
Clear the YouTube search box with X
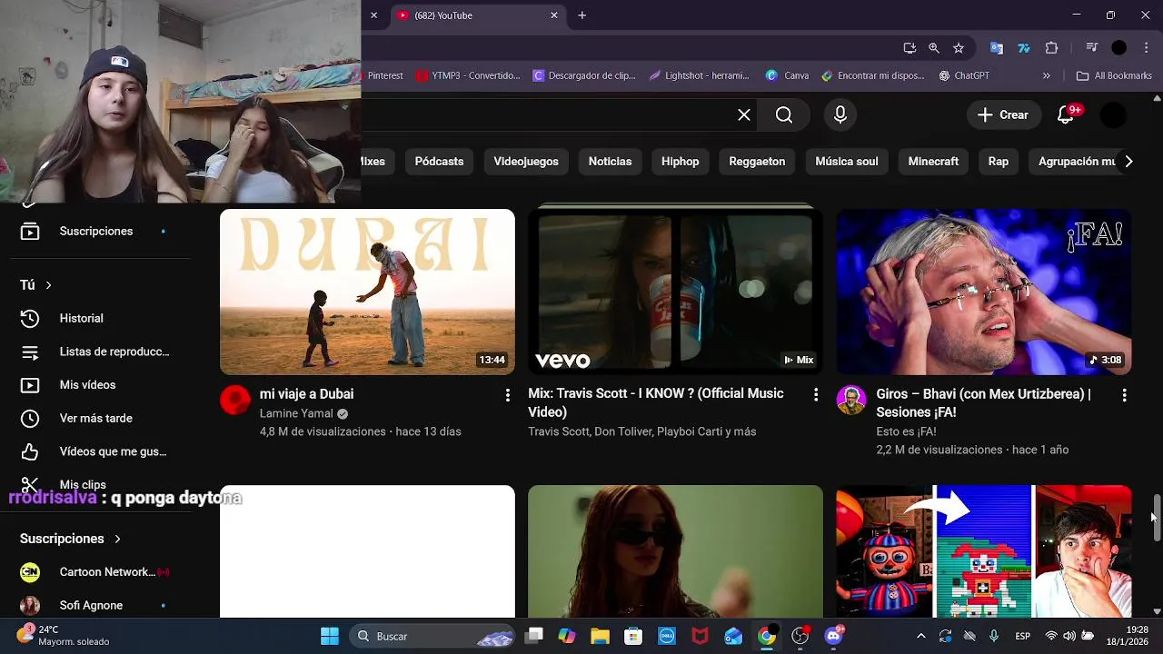pyautogui.click(x=743, y=114)
